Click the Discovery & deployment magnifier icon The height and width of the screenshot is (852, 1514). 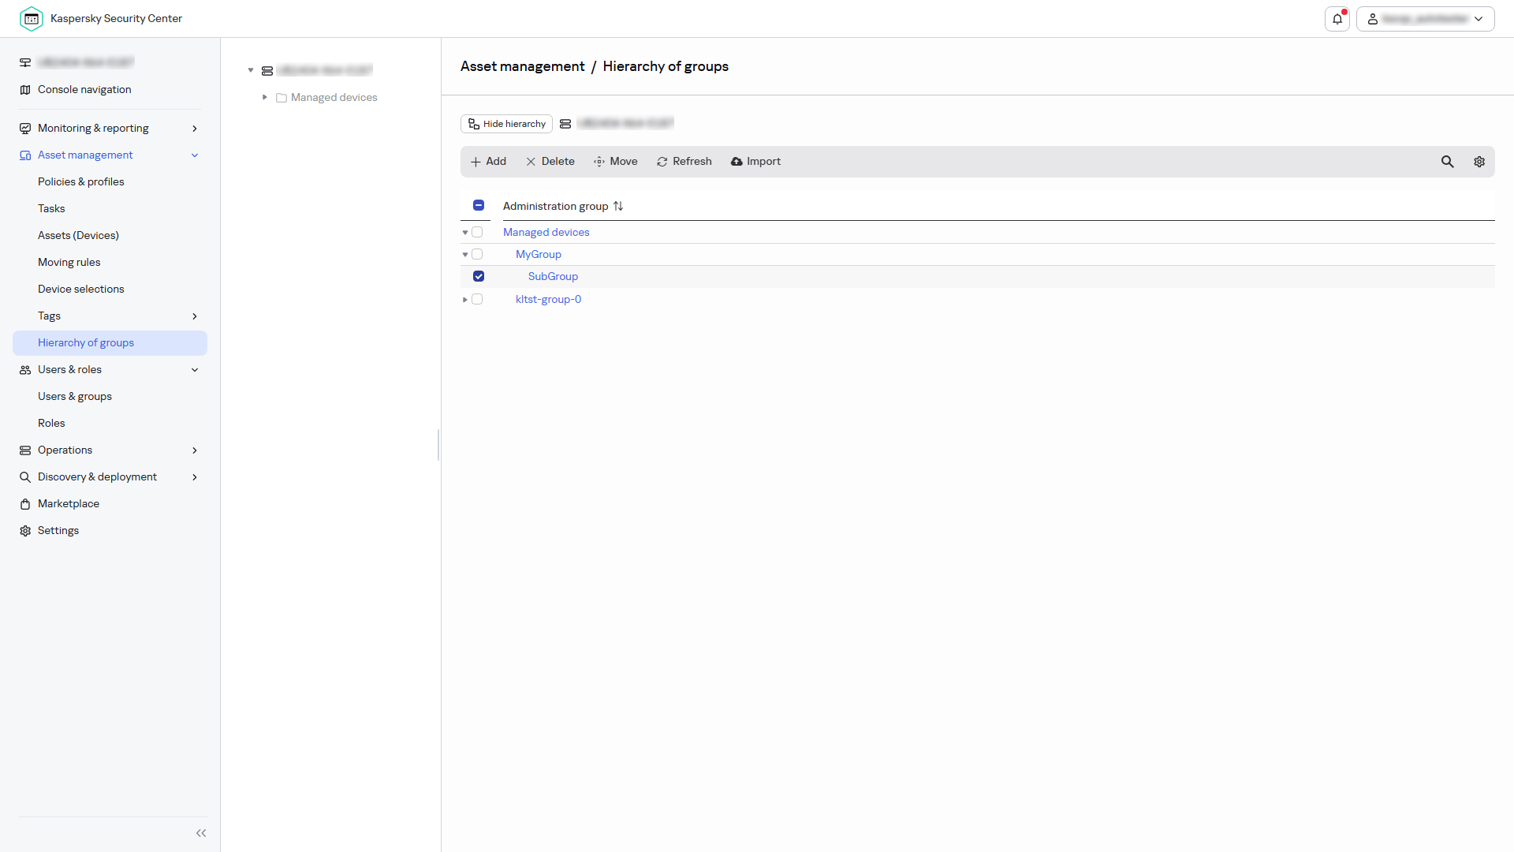pyautogui.click(x=25, y=477)
